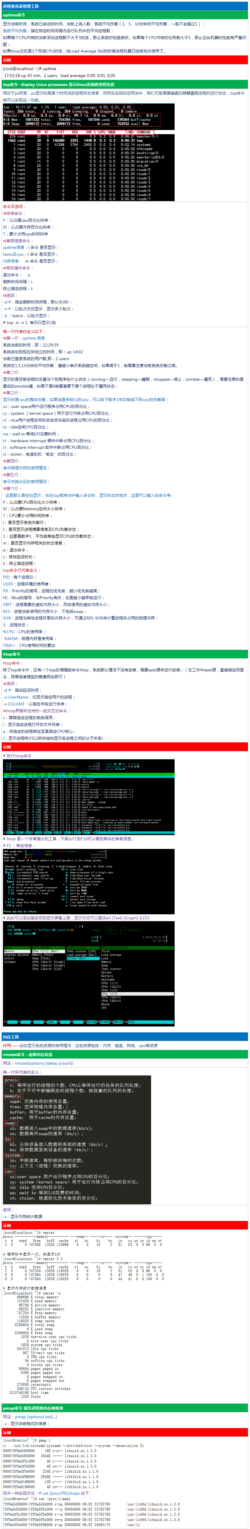The height and width of the screenshot is (1529, 250).
Task: Click the '# F1 ：帮助信息' comment line
Action: click(x=20, y=846)
